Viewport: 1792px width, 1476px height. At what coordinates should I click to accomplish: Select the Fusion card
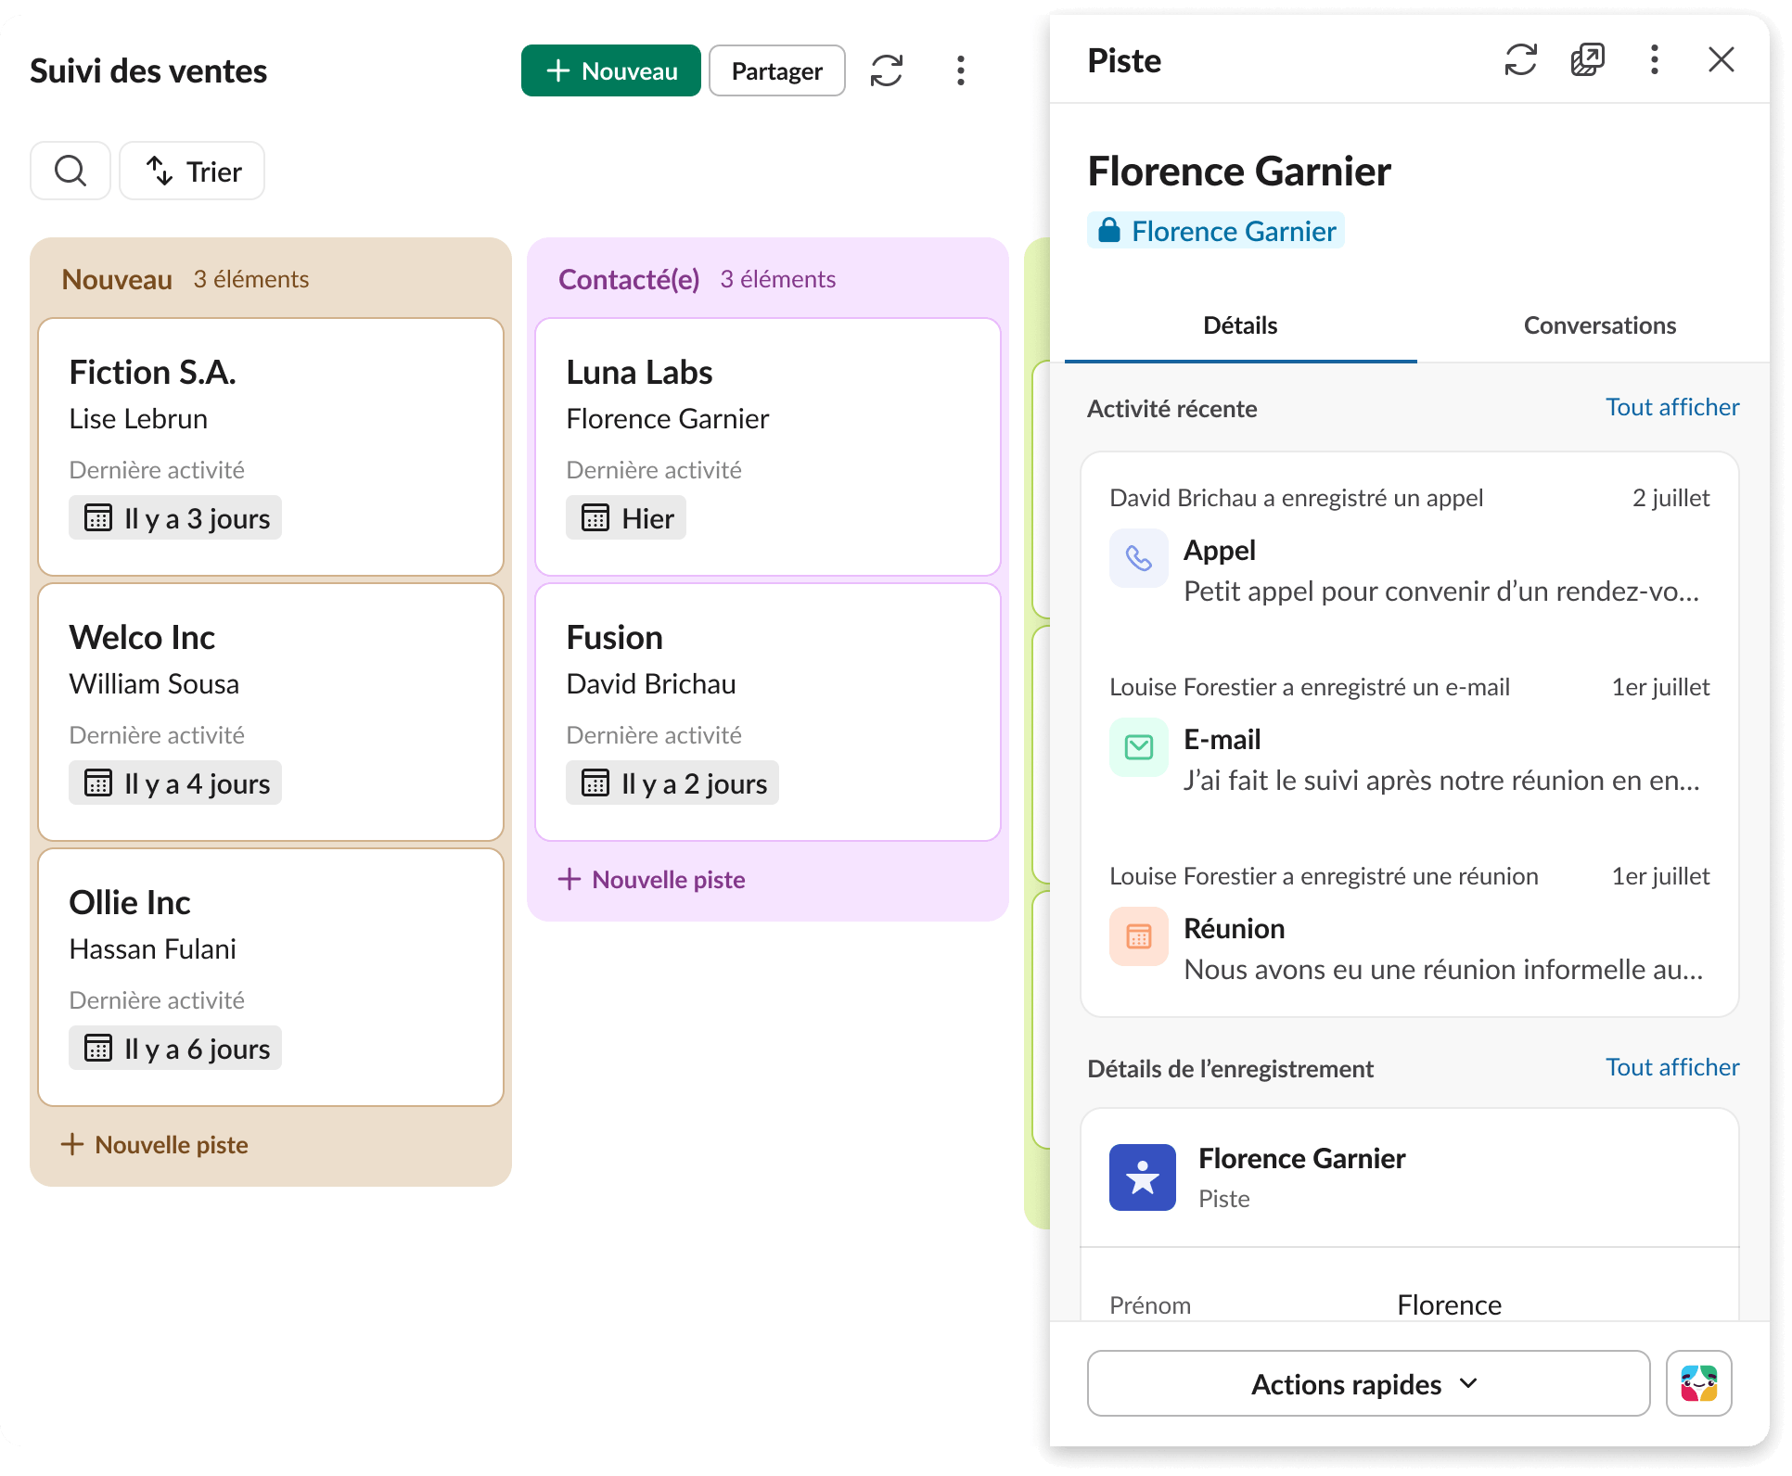(x=768, y=712)
